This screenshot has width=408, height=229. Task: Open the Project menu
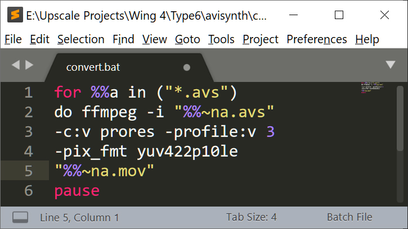[261, 39]
